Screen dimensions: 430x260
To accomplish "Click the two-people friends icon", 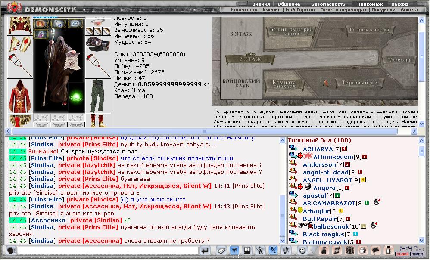I will [362, 251].
